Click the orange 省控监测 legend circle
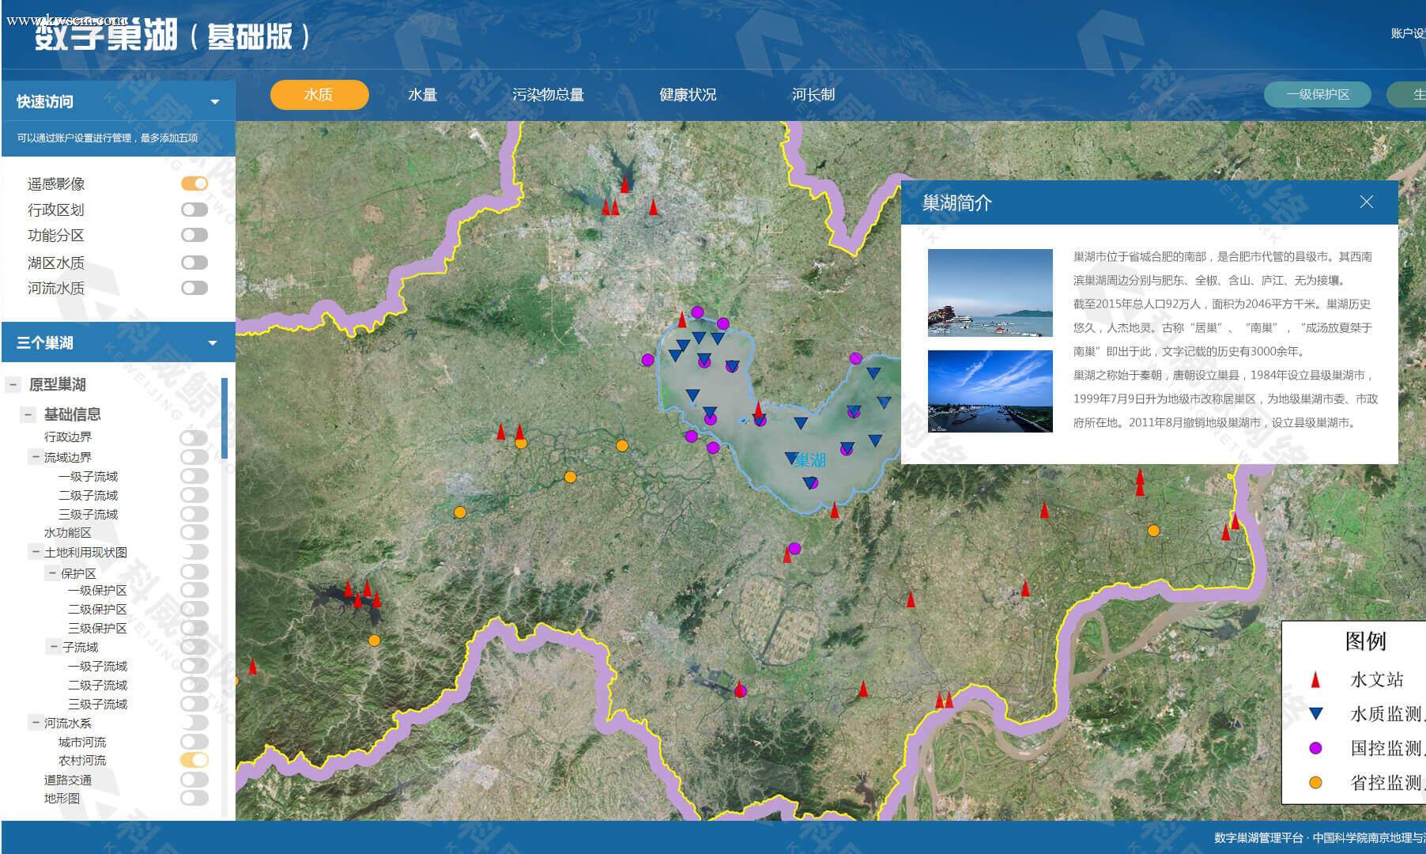 click(x=1315, y=783)
